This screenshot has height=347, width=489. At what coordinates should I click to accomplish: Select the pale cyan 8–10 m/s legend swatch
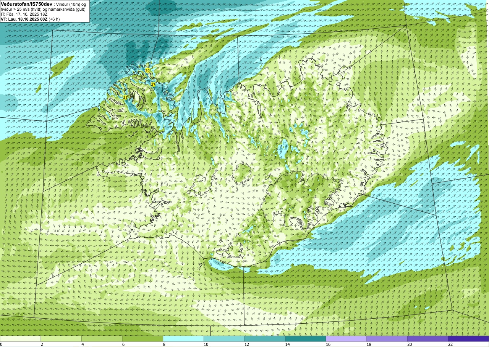(183, 339)
